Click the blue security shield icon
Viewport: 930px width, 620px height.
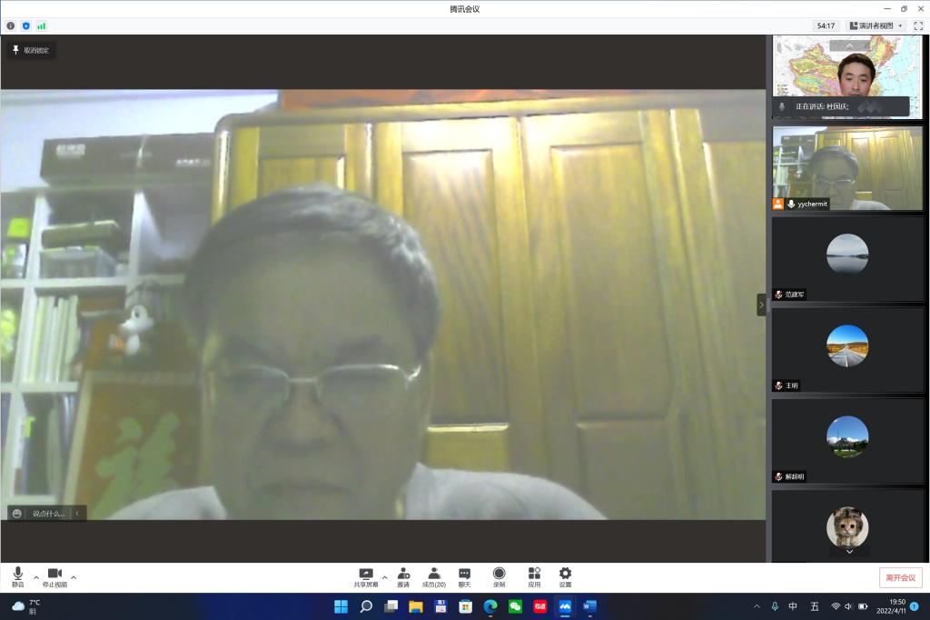click(25, 25)
